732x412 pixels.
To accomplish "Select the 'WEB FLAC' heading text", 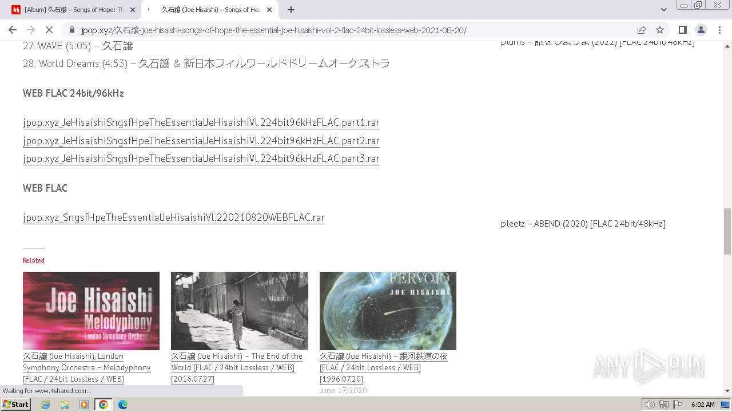I will pos(45,188).
